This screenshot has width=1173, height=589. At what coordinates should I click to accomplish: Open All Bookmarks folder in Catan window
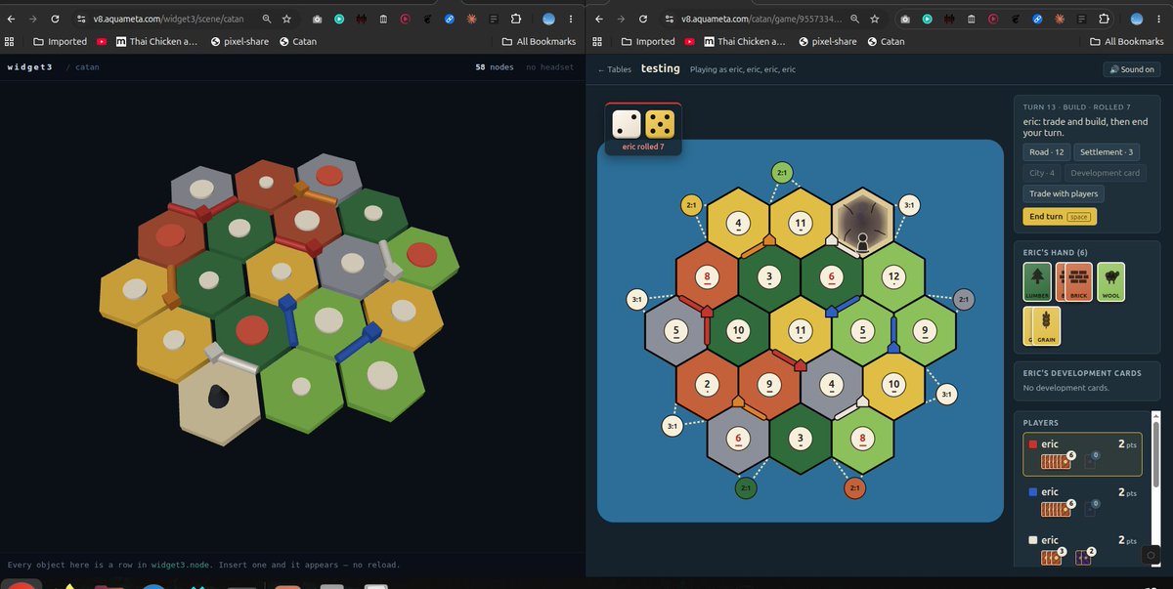tap(1127, 42)
